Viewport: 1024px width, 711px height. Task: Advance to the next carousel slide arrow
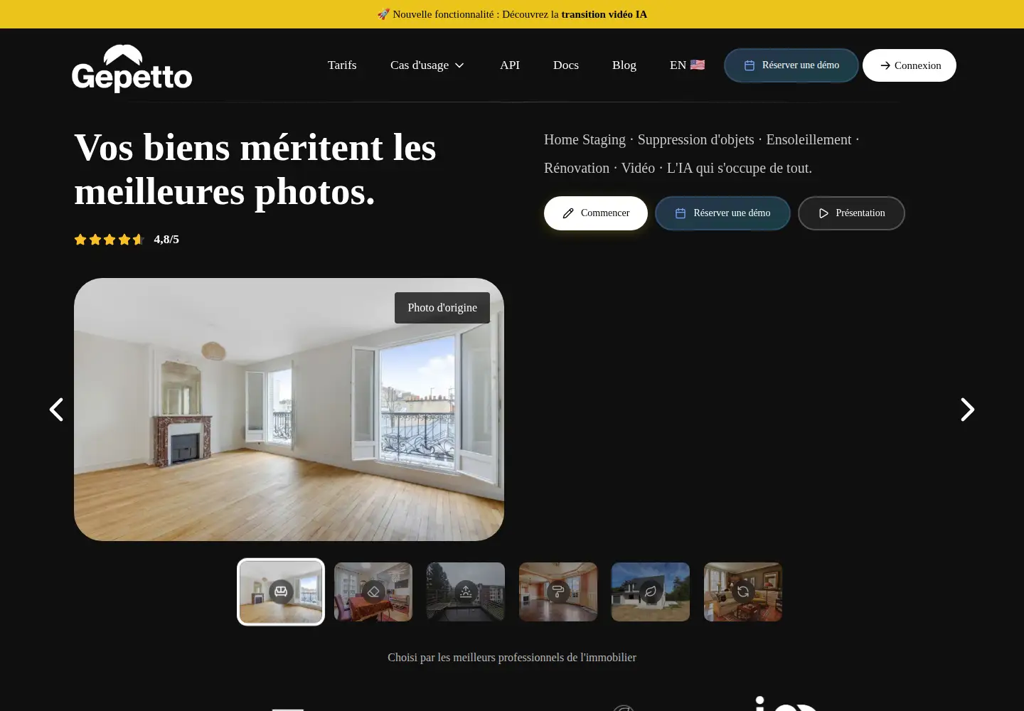(x=967, y=410)
